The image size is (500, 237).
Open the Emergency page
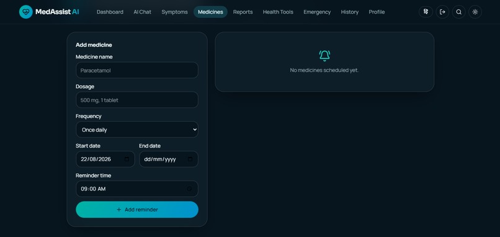pos(317,12)
